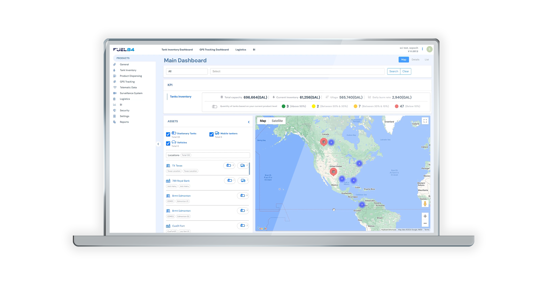The image size is (545, 288).
Task: Click the Clear button
Action: [406, 71]
